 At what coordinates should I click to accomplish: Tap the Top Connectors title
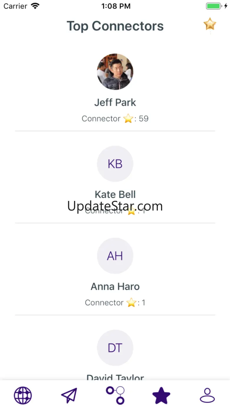coord(115,26)
